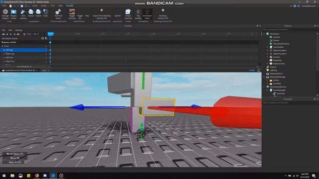Click the Time input field
Screen dimensions: 319x179
[34, 34]
